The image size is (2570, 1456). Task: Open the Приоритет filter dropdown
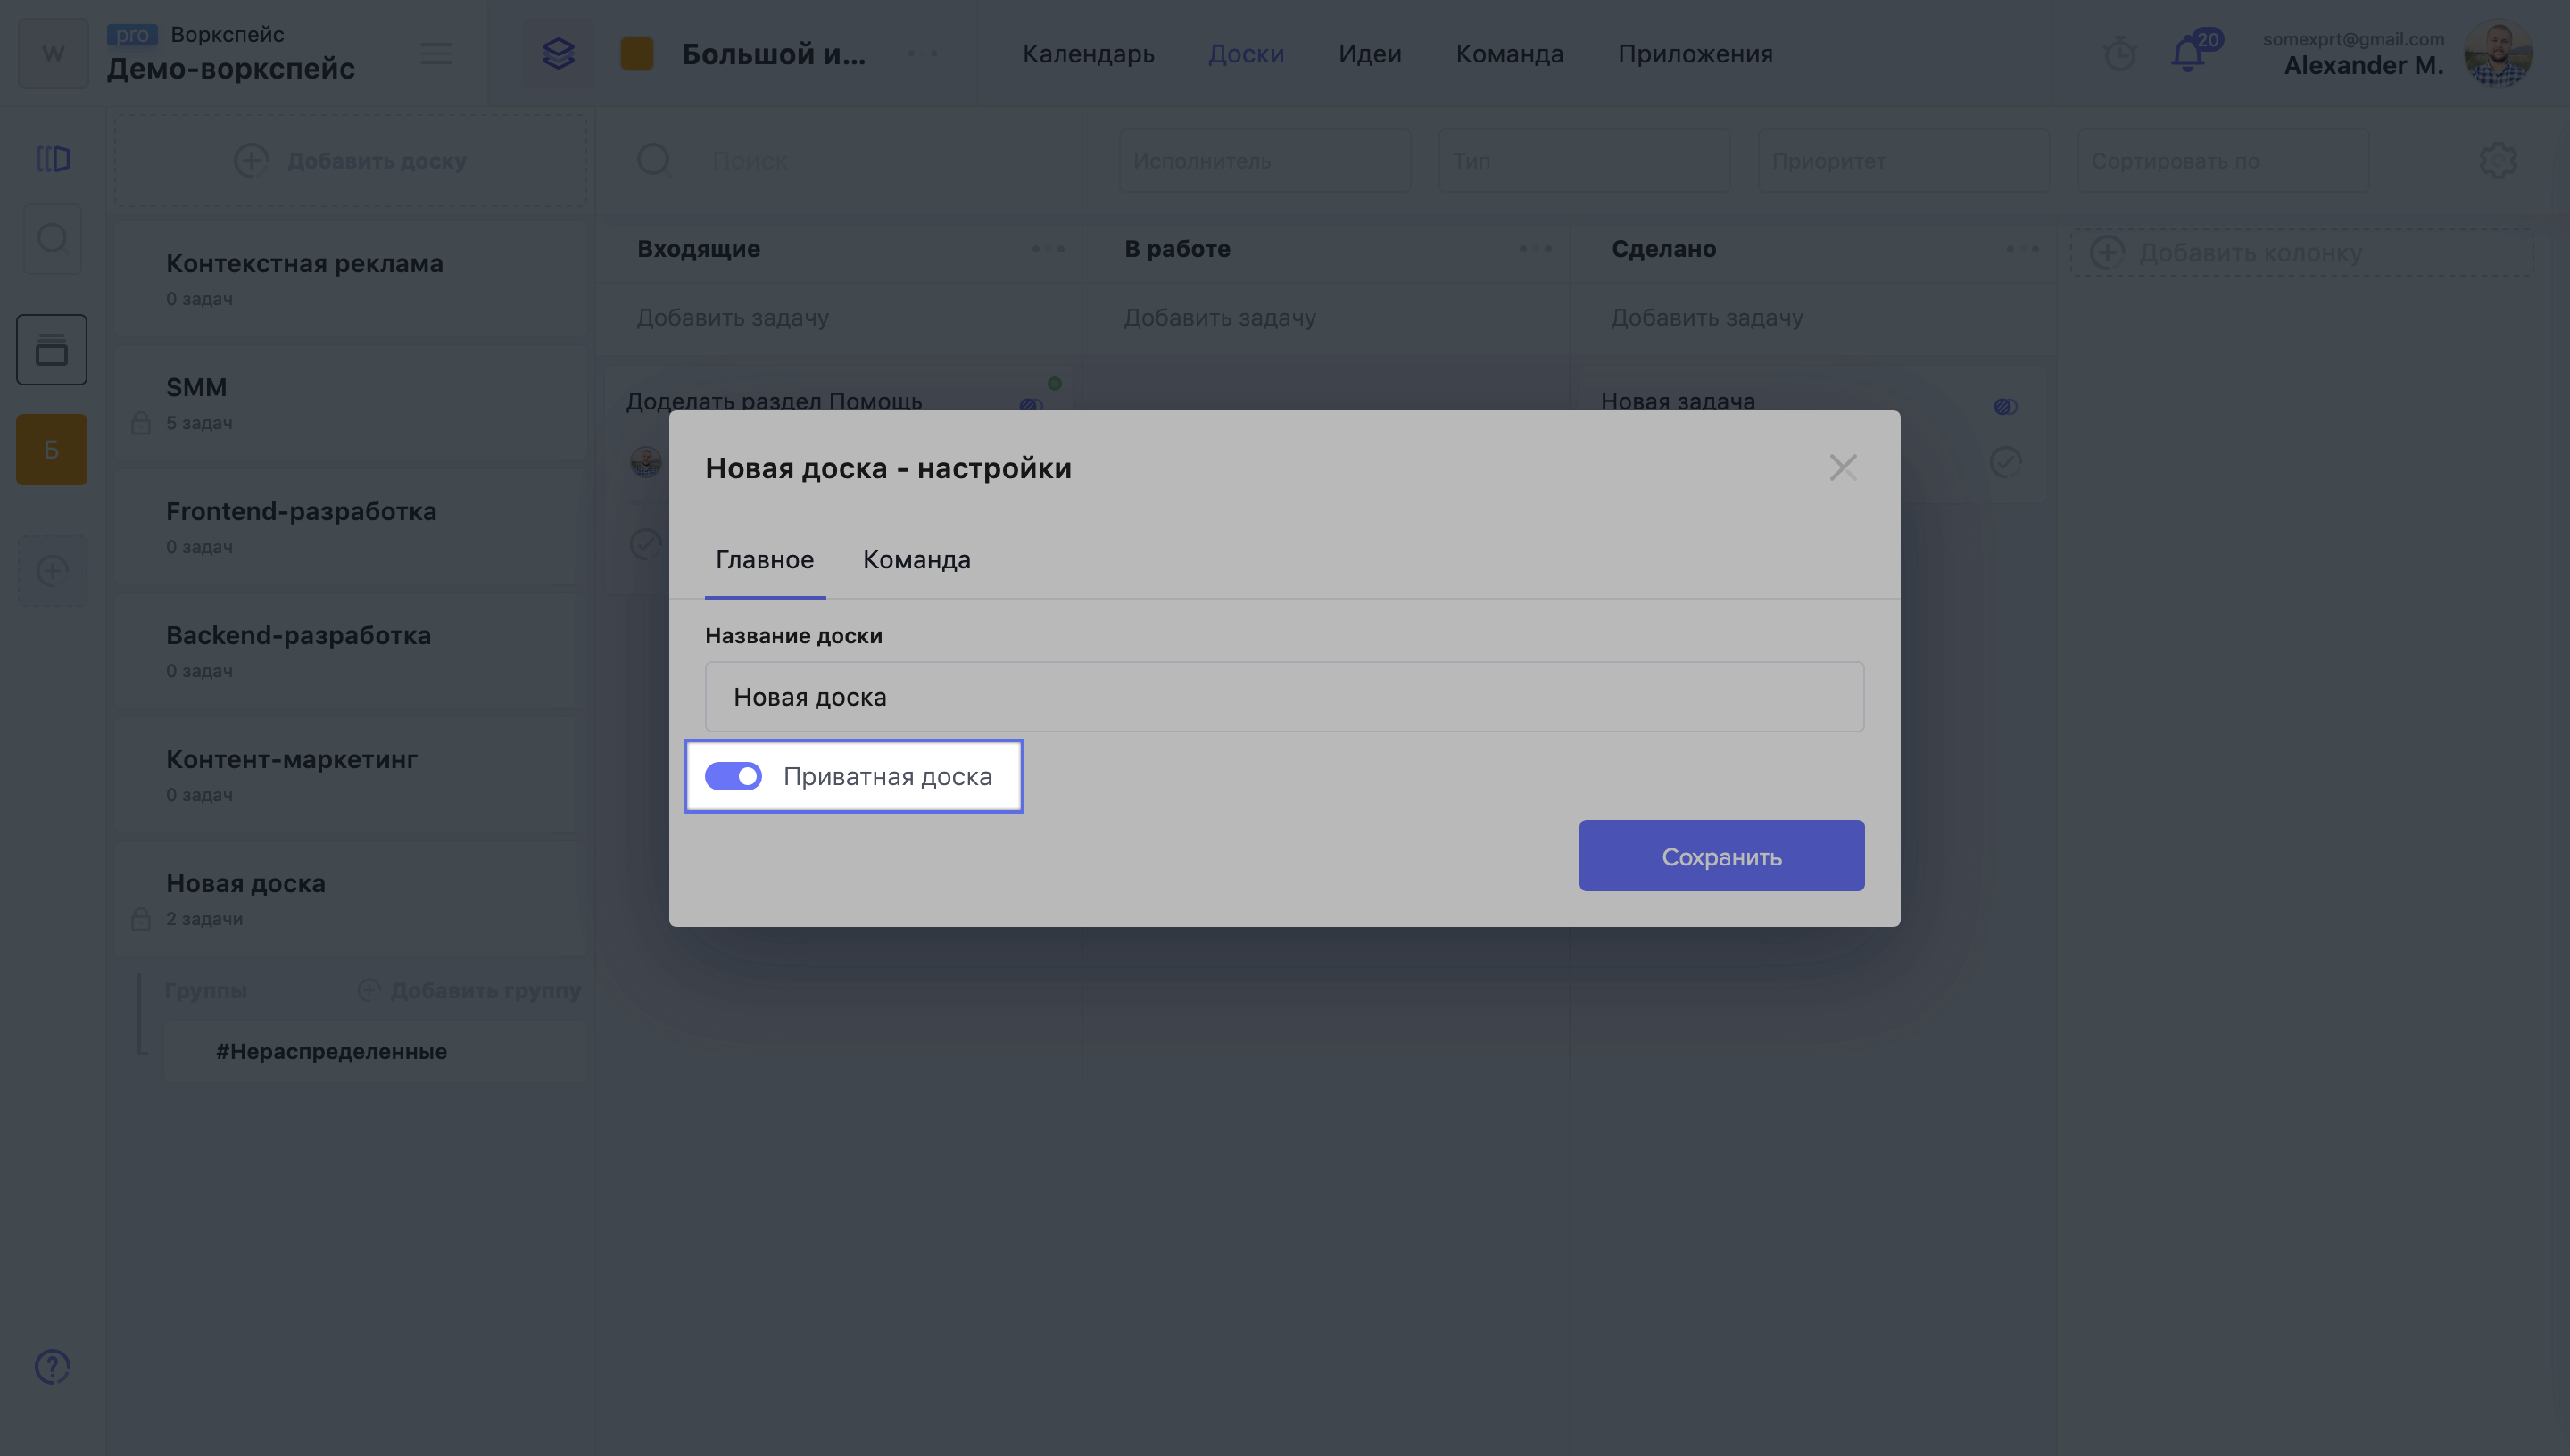tap(1904, 160)
